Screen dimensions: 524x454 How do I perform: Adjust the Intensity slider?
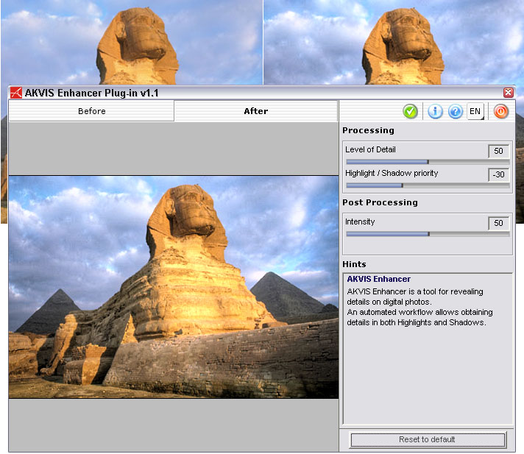click(428, 234)
